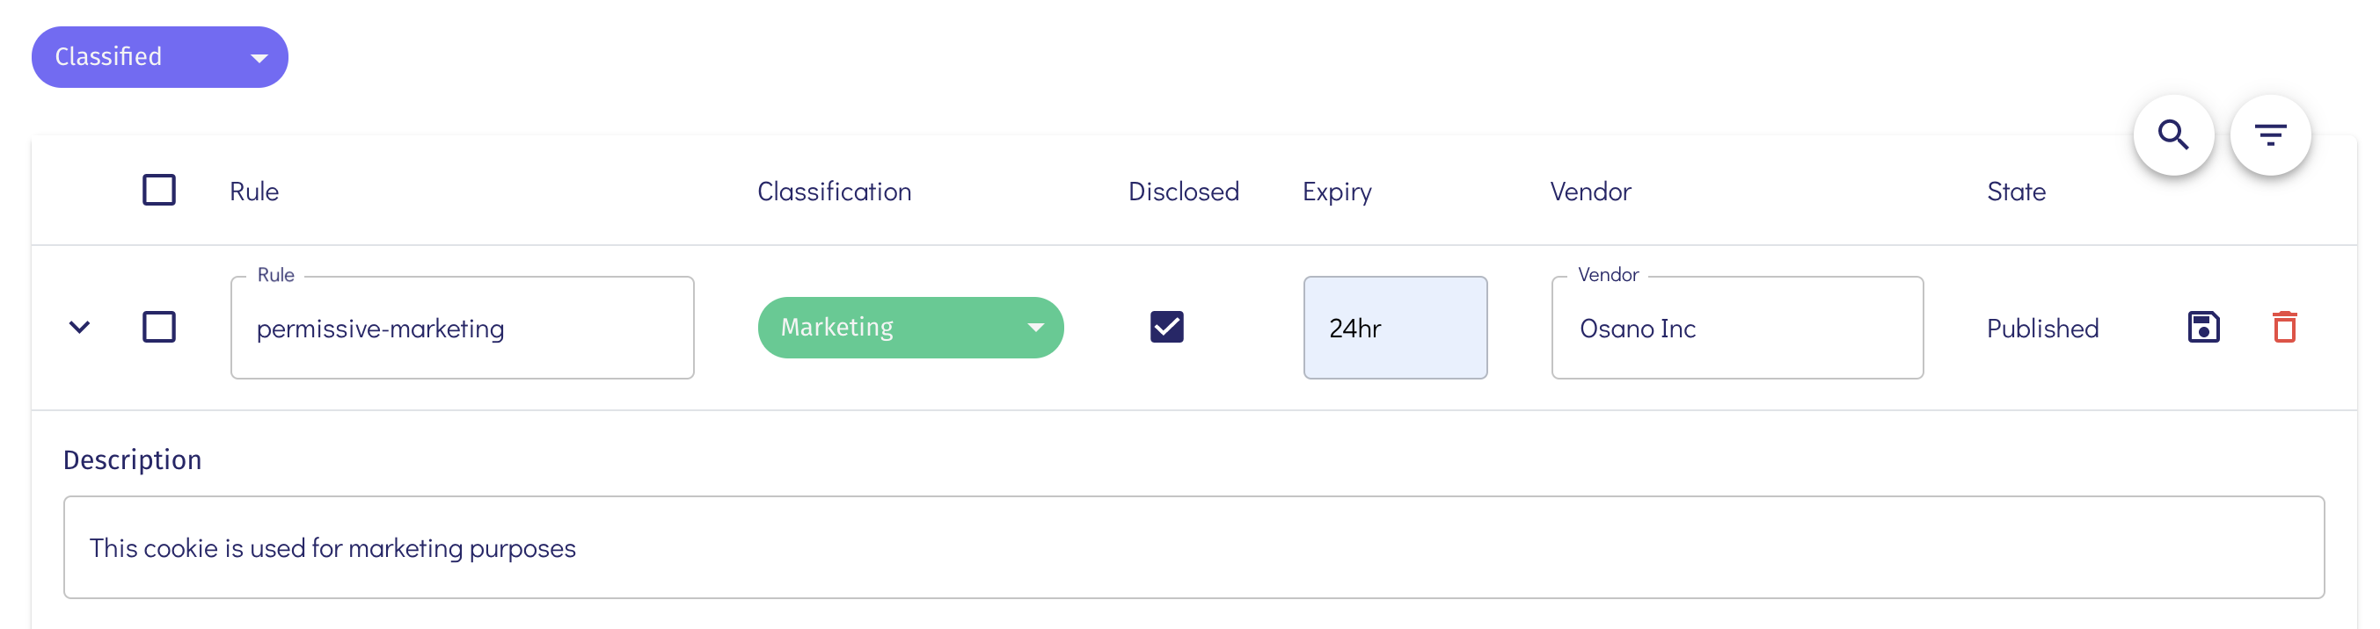
Task: Click the Expiry column header
Action: tap(1336, 192)
